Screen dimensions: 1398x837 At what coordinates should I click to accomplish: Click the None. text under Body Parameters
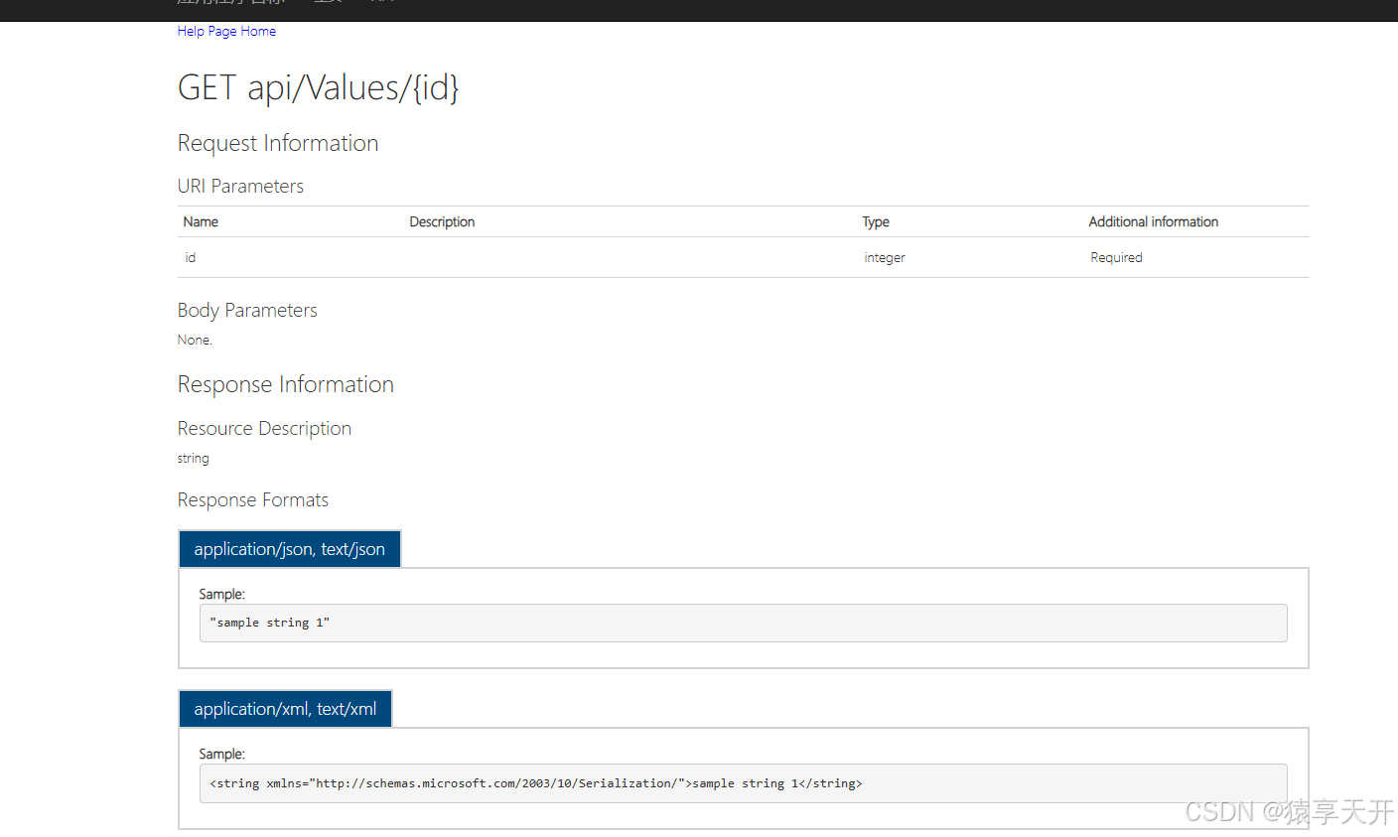(x=195, y=340)
